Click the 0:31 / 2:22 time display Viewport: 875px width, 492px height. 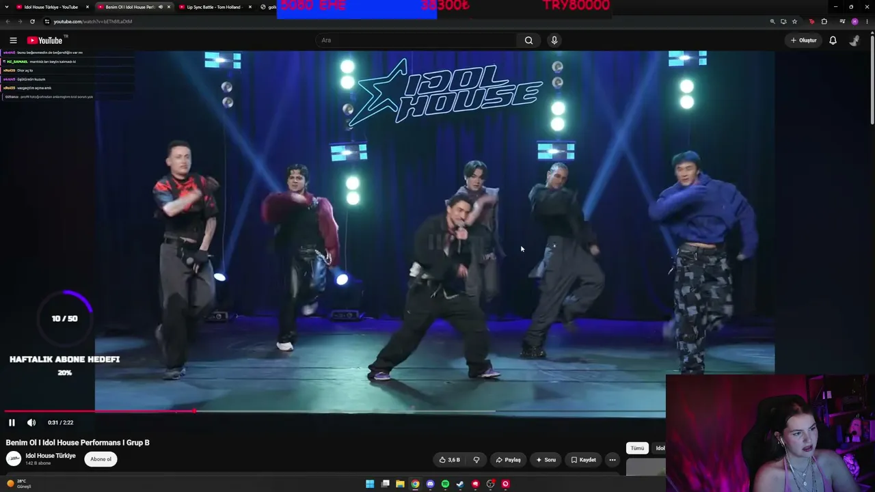(60, 422)
